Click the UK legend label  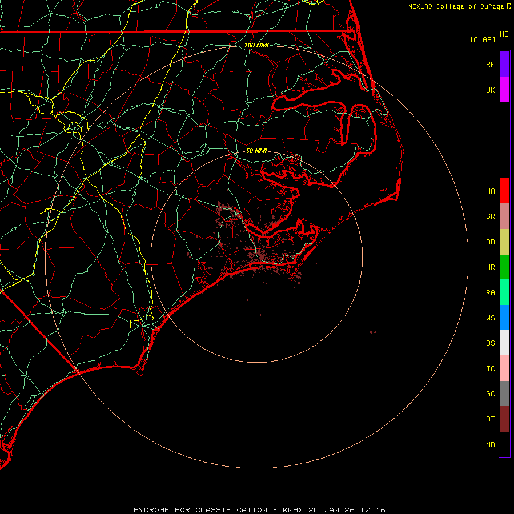coord(490,90)
